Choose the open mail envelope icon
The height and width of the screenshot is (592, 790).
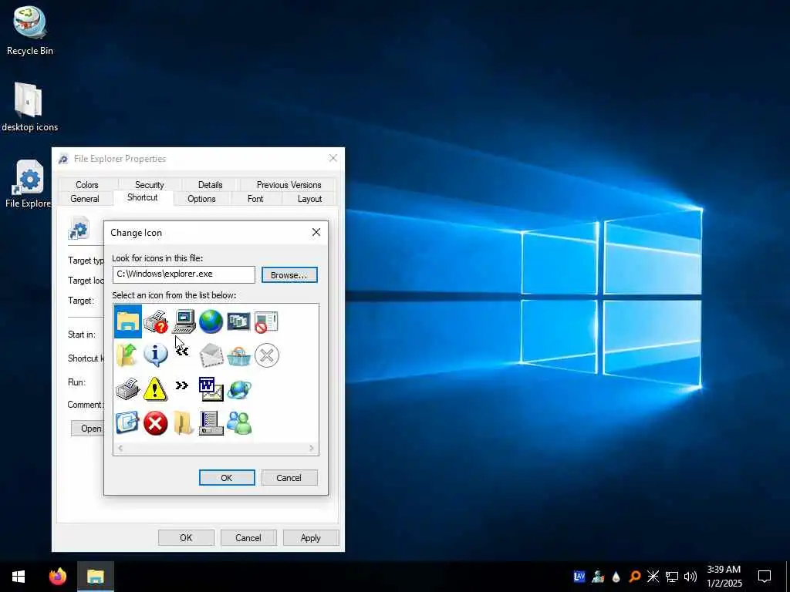(211, 355)
